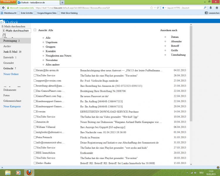Open the Meistbesucht bookmark
Image resolution: width=220 pixels, height=176 pixels.
click(9, 13)
